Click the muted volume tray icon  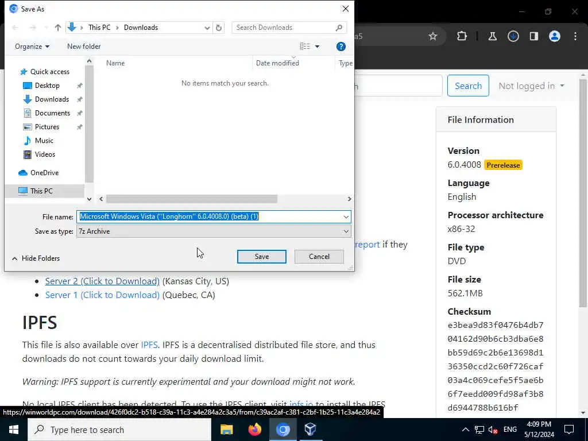click(493, 430)
